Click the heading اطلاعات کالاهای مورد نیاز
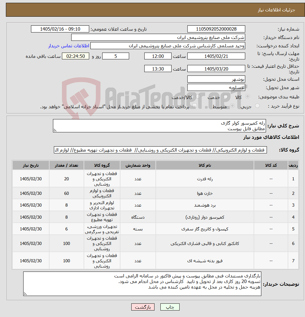The width and height of the screenshot is (305, 317). [271, 137]
